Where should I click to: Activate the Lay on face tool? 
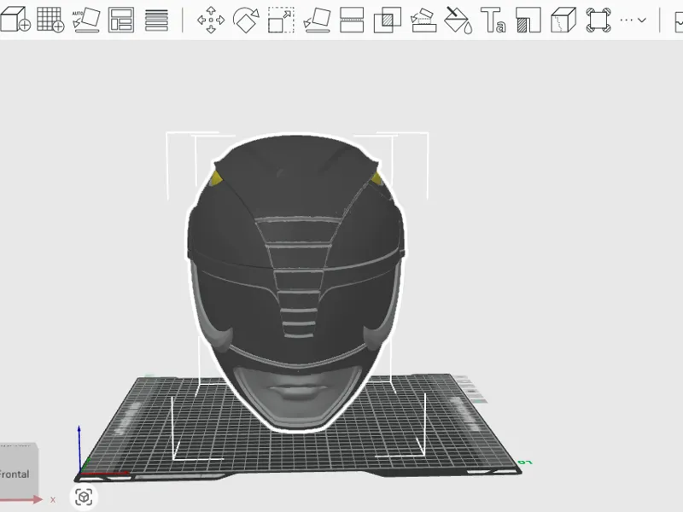click(x=317, y=20)
